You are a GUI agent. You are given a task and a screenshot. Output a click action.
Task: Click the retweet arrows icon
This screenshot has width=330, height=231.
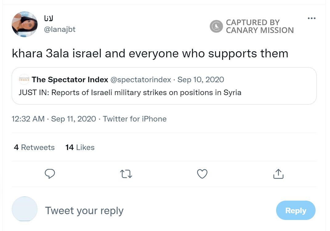[126, 174]
